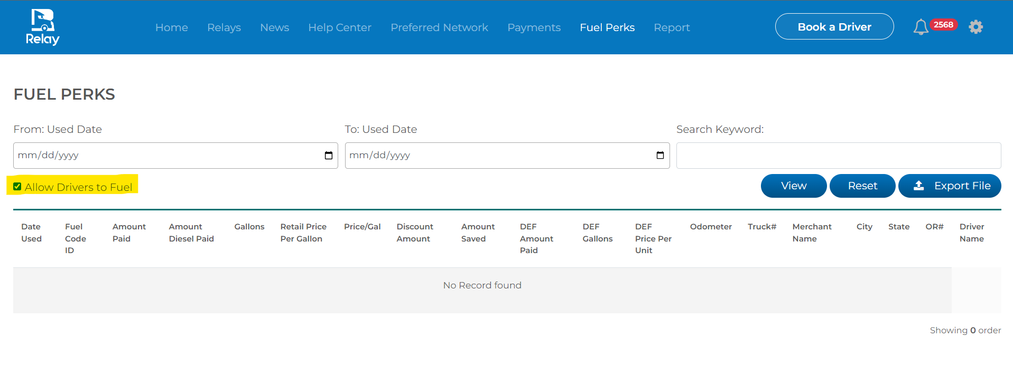Open calendar picker for From Used Date
This screenshot has height=386, width=1013.
[x=328, y=156]
